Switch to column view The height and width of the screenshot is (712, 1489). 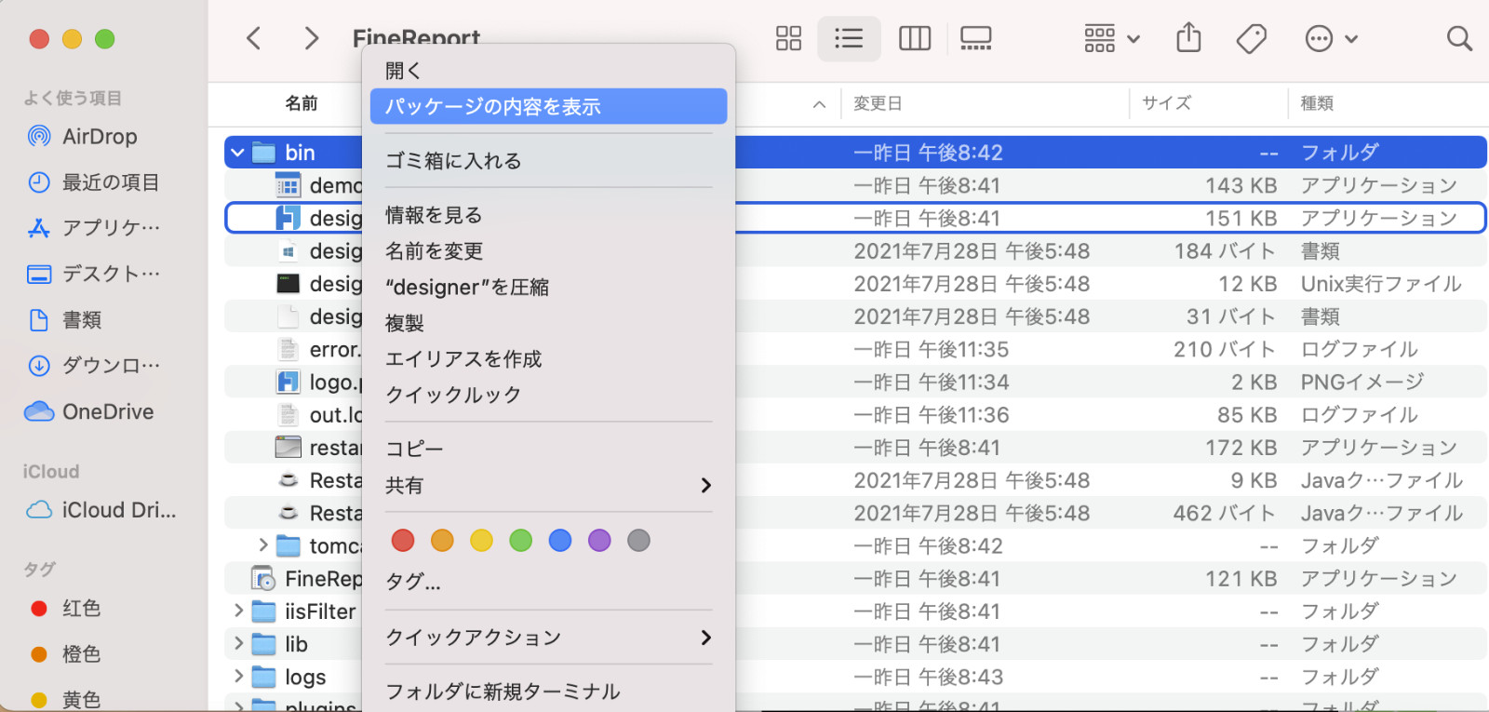[x=915, y=38]
